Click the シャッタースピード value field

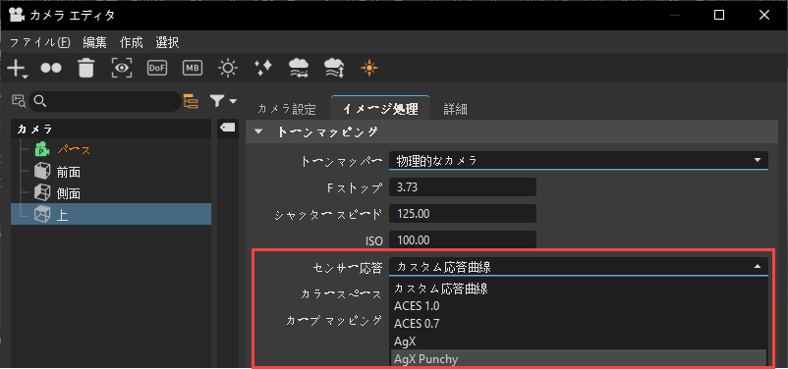[463, 214]
